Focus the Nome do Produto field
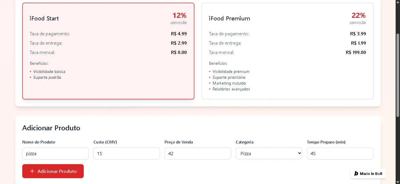400x184 pixels. click(55, 153)
